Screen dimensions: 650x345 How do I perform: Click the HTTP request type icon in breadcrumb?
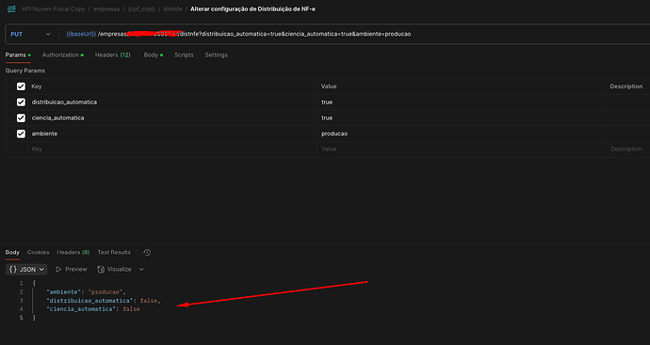click(11, 8)
